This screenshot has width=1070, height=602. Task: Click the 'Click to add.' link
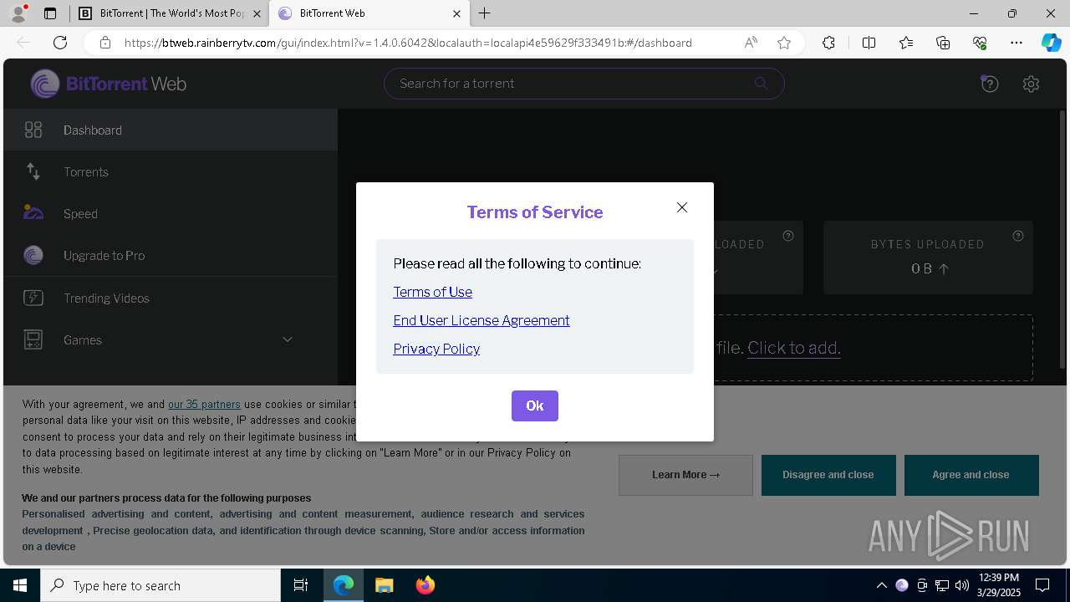pyautogui.click(x=794, y=348)
